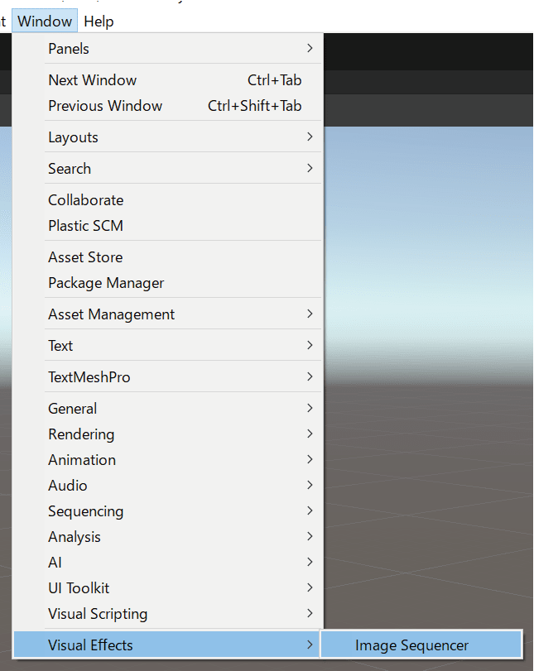Expand Asset Management submenu

tap(167, 314)
